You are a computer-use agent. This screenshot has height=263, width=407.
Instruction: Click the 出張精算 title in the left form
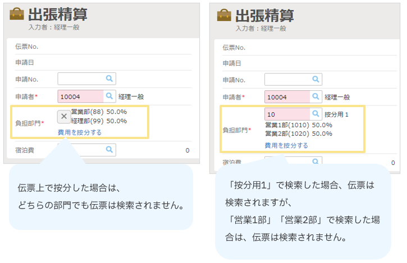click(57, 14)
